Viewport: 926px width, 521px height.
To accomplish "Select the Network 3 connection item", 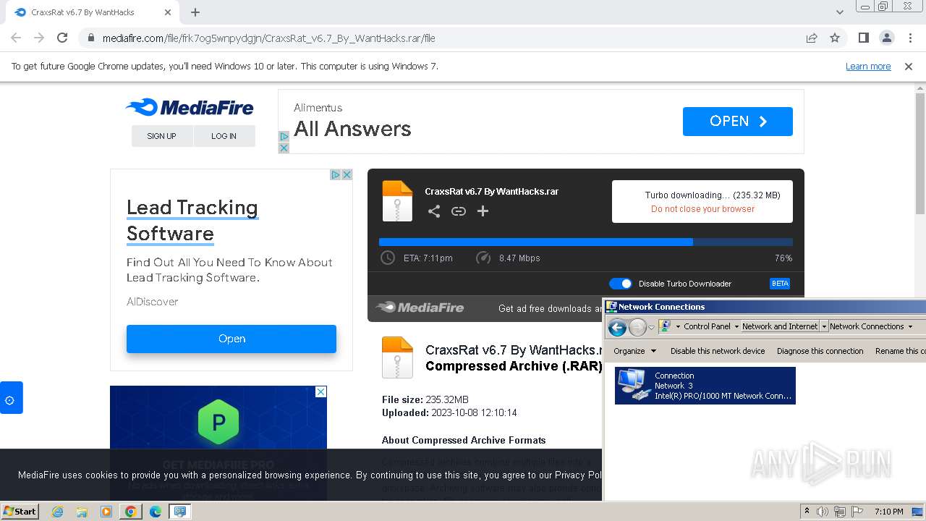I will (705, 386).
